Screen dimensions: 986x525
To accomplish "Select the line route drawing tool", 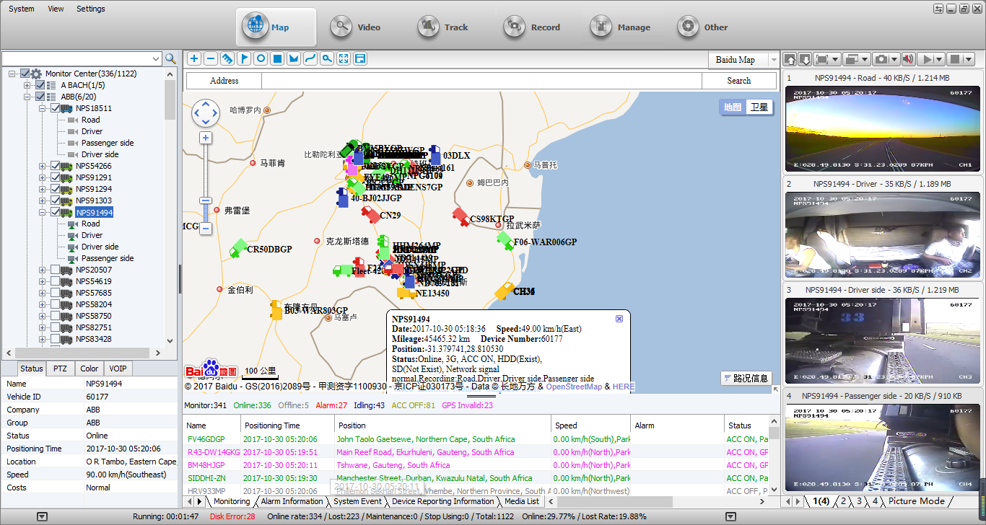I will (x=310, y=58).
